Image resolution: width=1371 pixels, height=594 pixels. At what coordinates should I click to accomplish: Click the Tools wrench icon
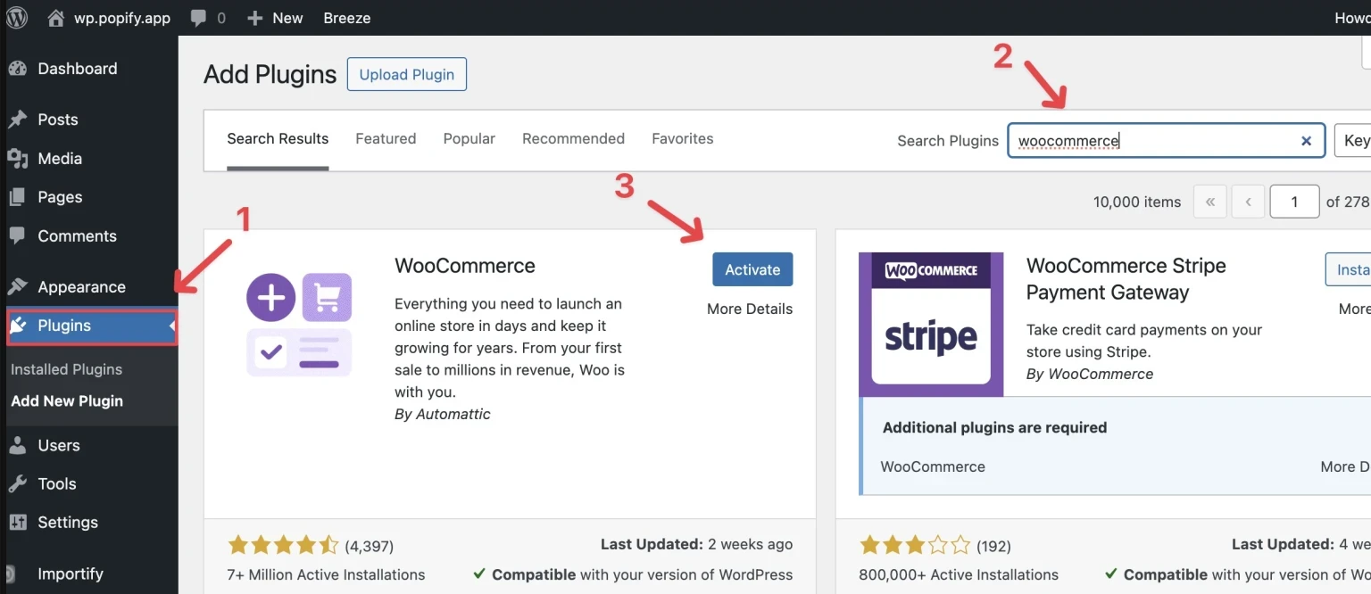click(x=17, y=484)
